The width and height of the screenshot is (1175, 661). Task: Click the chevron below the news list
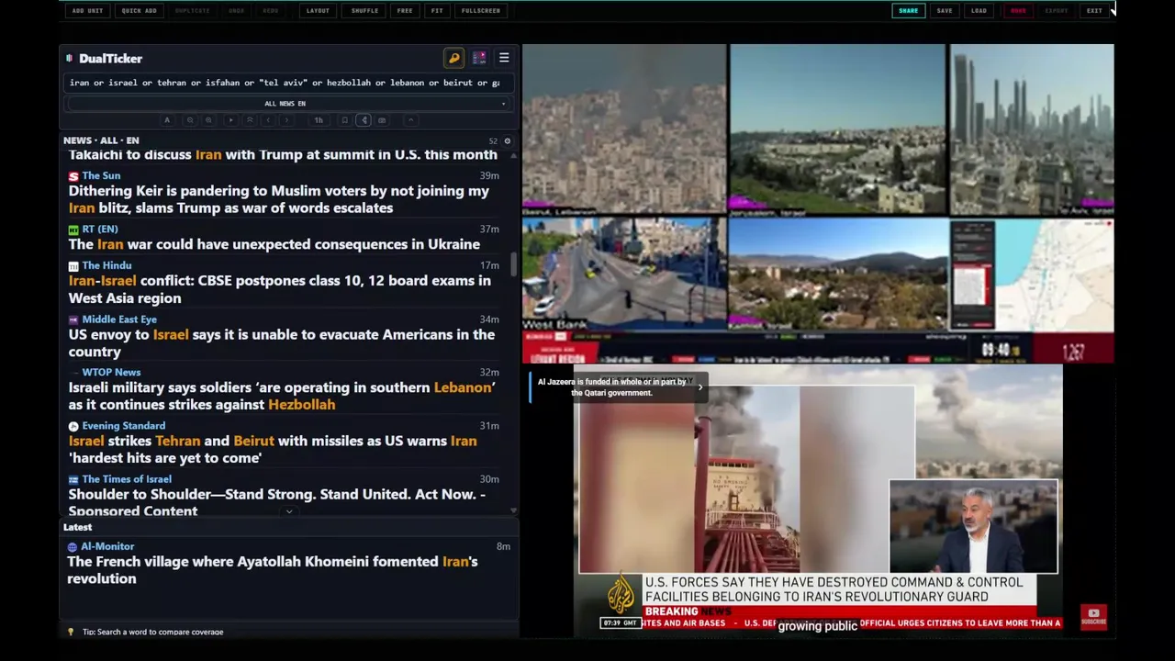(x=289, y=511)
